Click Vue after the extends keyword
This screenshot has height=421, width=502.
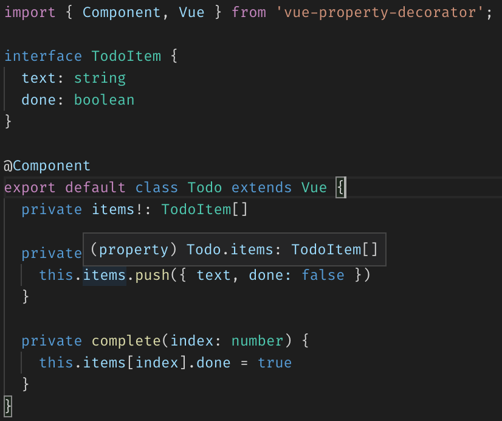tap(314, 187)
